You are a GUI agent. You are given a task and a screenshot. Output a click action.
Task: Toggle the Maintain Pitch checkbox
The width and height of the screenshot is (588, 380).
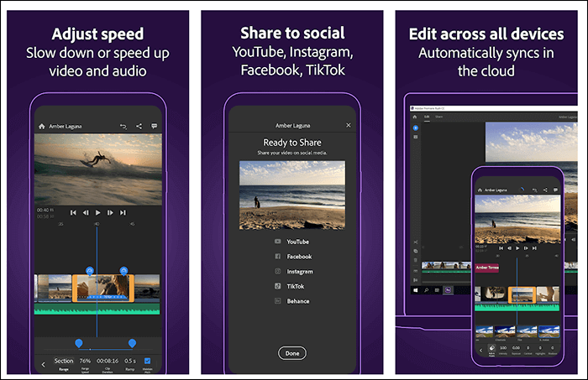tap(148, 362)
